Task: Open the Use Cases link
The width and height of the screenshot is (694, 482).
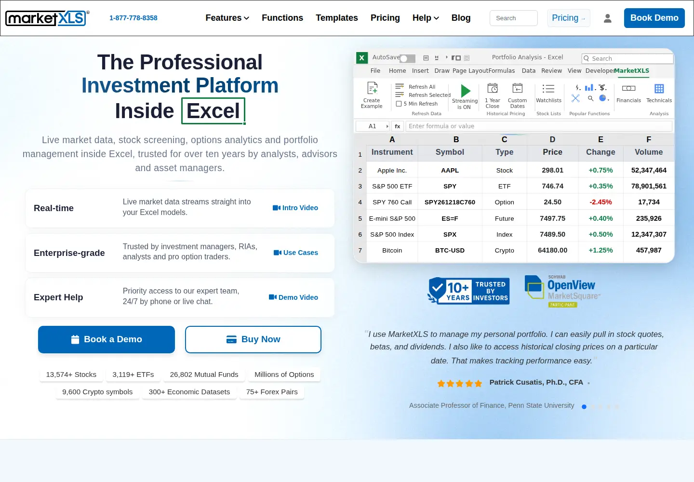Action: pyautogui.click(x=296, y=253)
